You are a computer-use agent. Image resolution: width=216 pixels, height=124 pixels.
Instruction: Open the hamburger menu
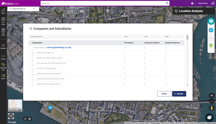point(213,3)
